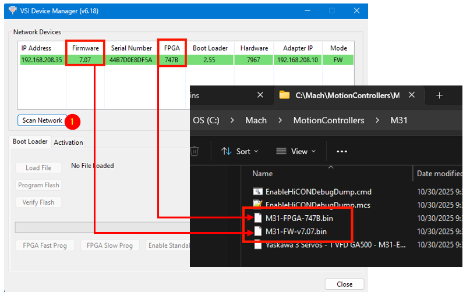Viewport: 470px width, 296px height.
Task: Click the trash Delete icon in Explorer toolbar
Action: (x=195, y=151)
